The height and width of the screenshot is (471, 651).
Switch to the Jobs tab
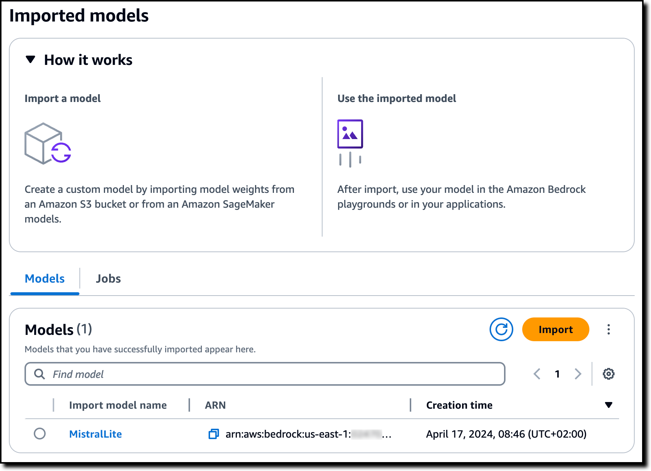pyautogui.click(x=108, y=279)
